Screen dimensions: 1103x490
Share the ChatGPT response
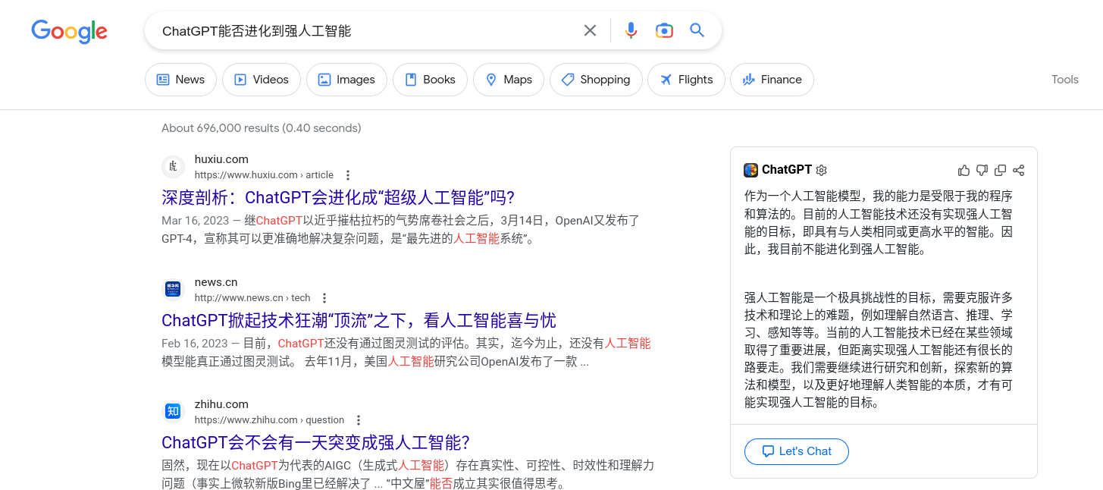pos(1019,171)
